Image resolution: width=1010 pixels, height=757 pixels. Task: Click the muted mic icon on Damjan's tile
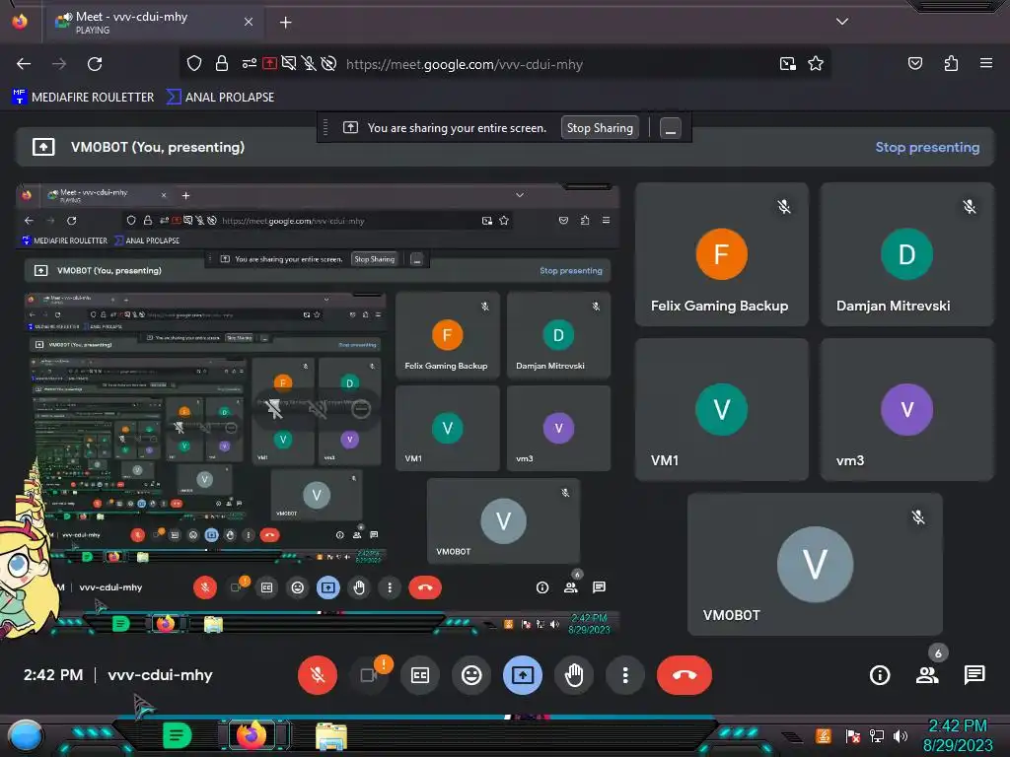tap(970, 207)
